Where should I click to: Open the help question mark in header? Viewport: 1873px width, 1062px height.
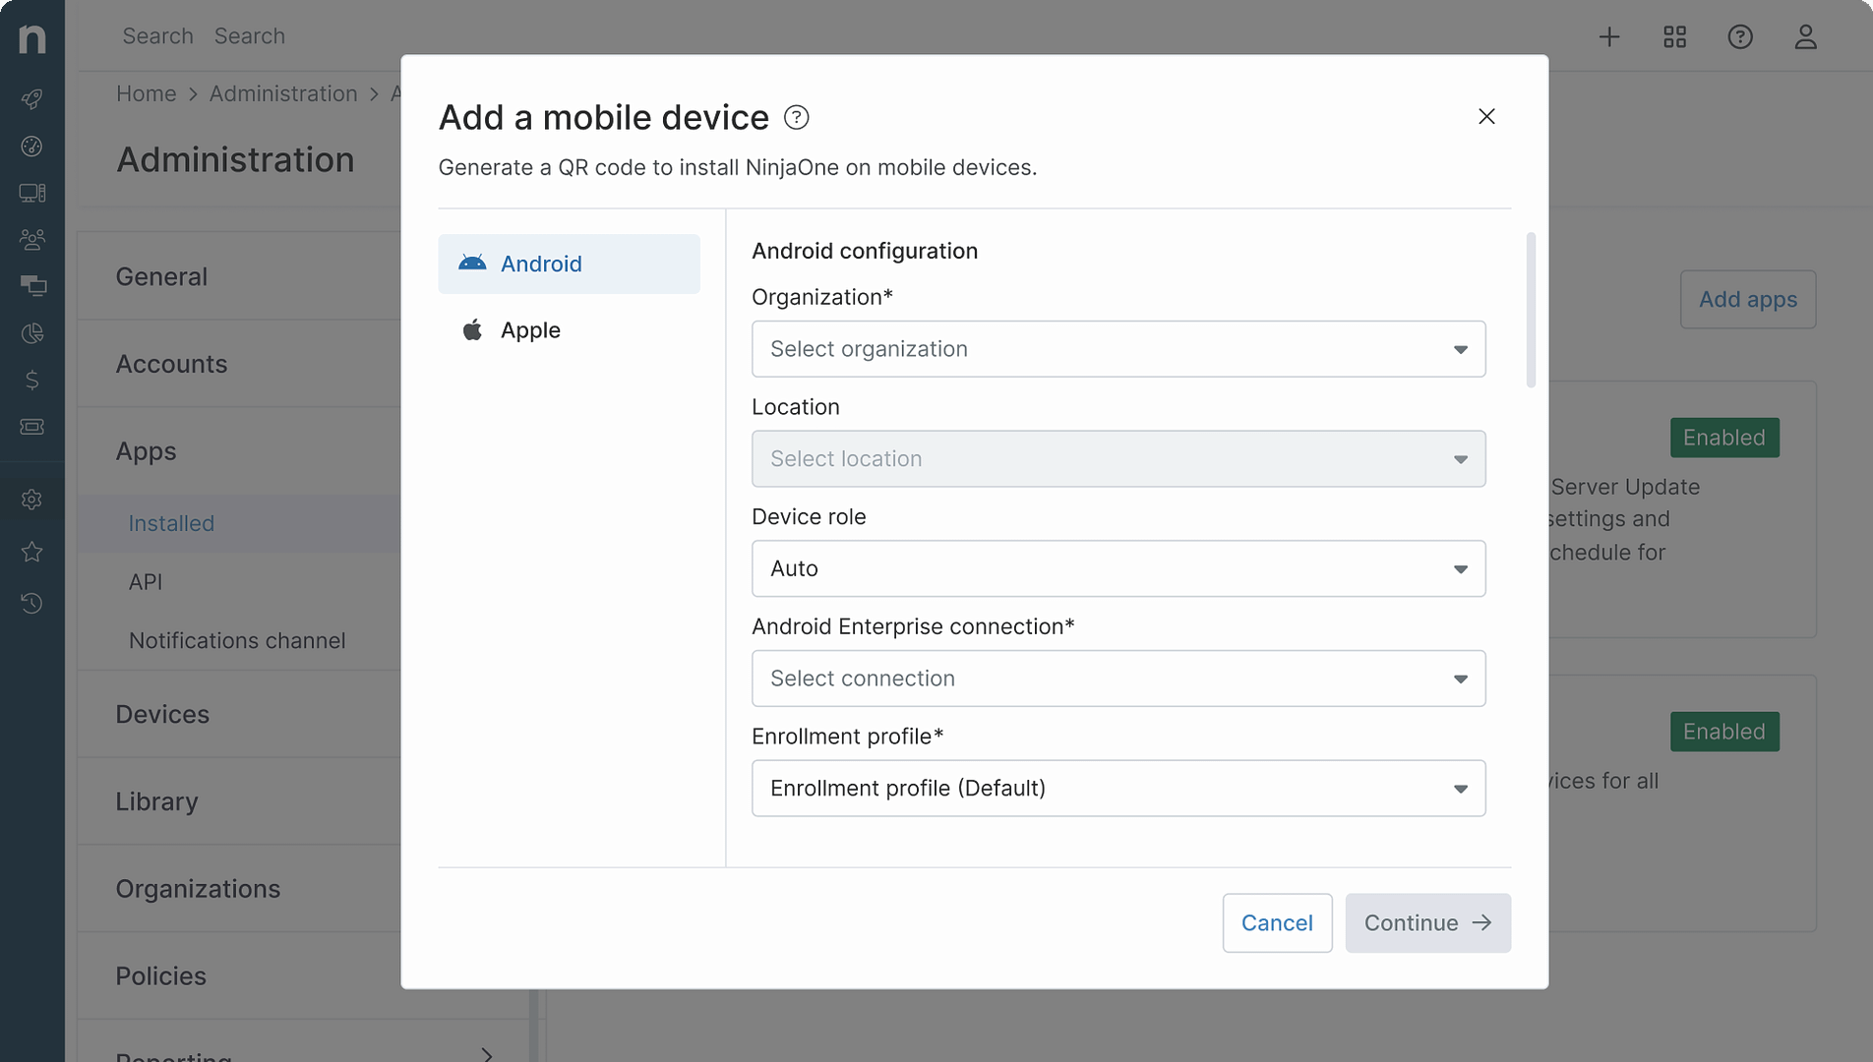1740,37
